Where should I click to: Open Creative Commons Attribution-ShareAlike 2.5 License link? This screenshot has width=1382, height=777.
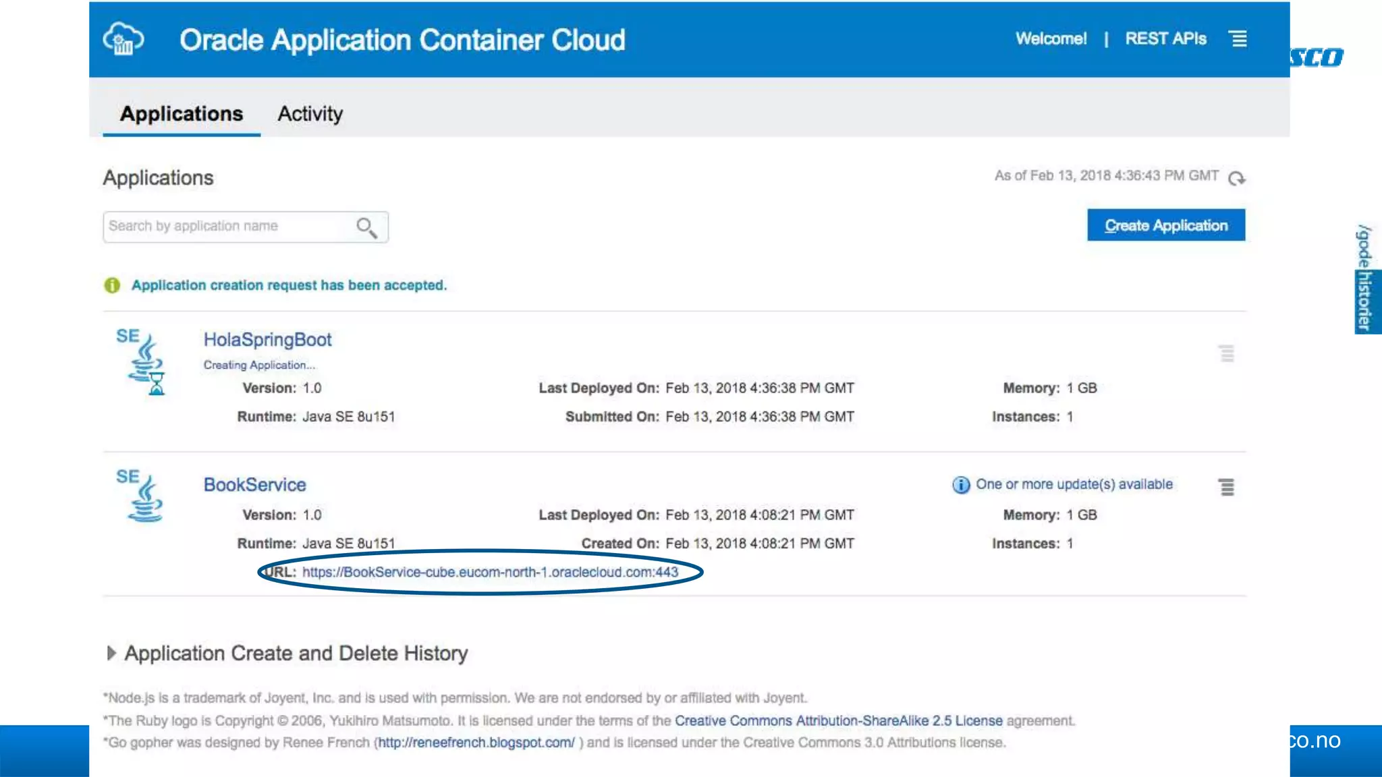click(838, 721)
